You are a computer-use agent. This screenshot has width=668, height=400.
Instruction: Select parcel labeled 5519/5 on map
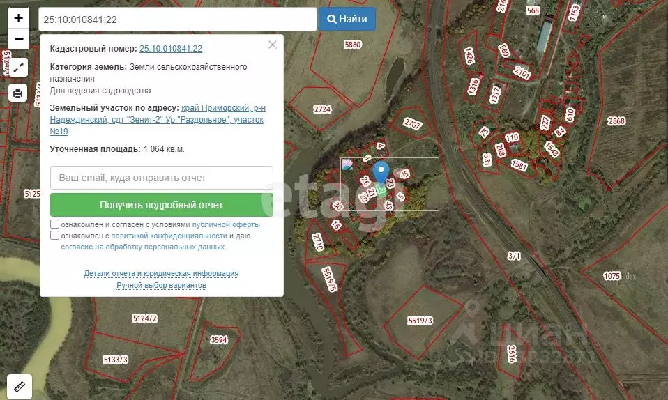click(329, 279)
